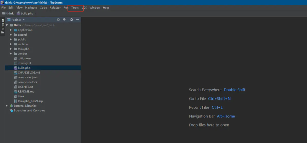Open the Project view dropdown arrow
307x143 pixels.
coord(24,20)
